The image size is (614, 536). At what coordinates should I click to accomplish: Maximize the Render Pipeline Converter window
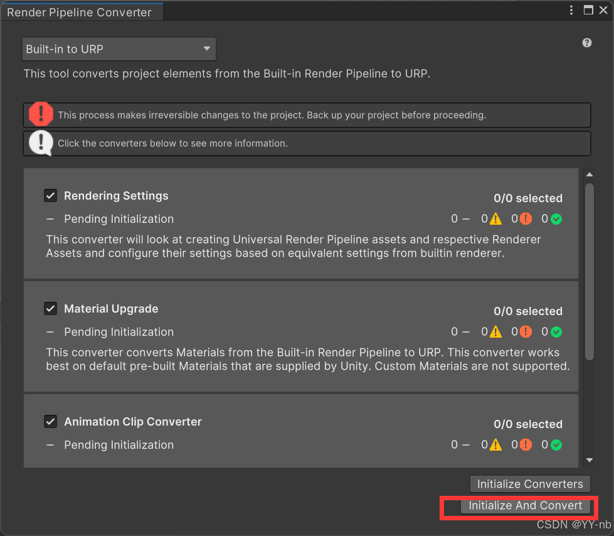coord(588,10)
